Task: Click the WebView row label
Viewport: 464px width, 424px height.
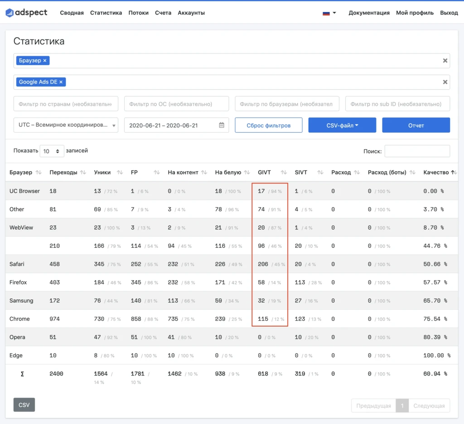Action: click(x=21, y=227)
